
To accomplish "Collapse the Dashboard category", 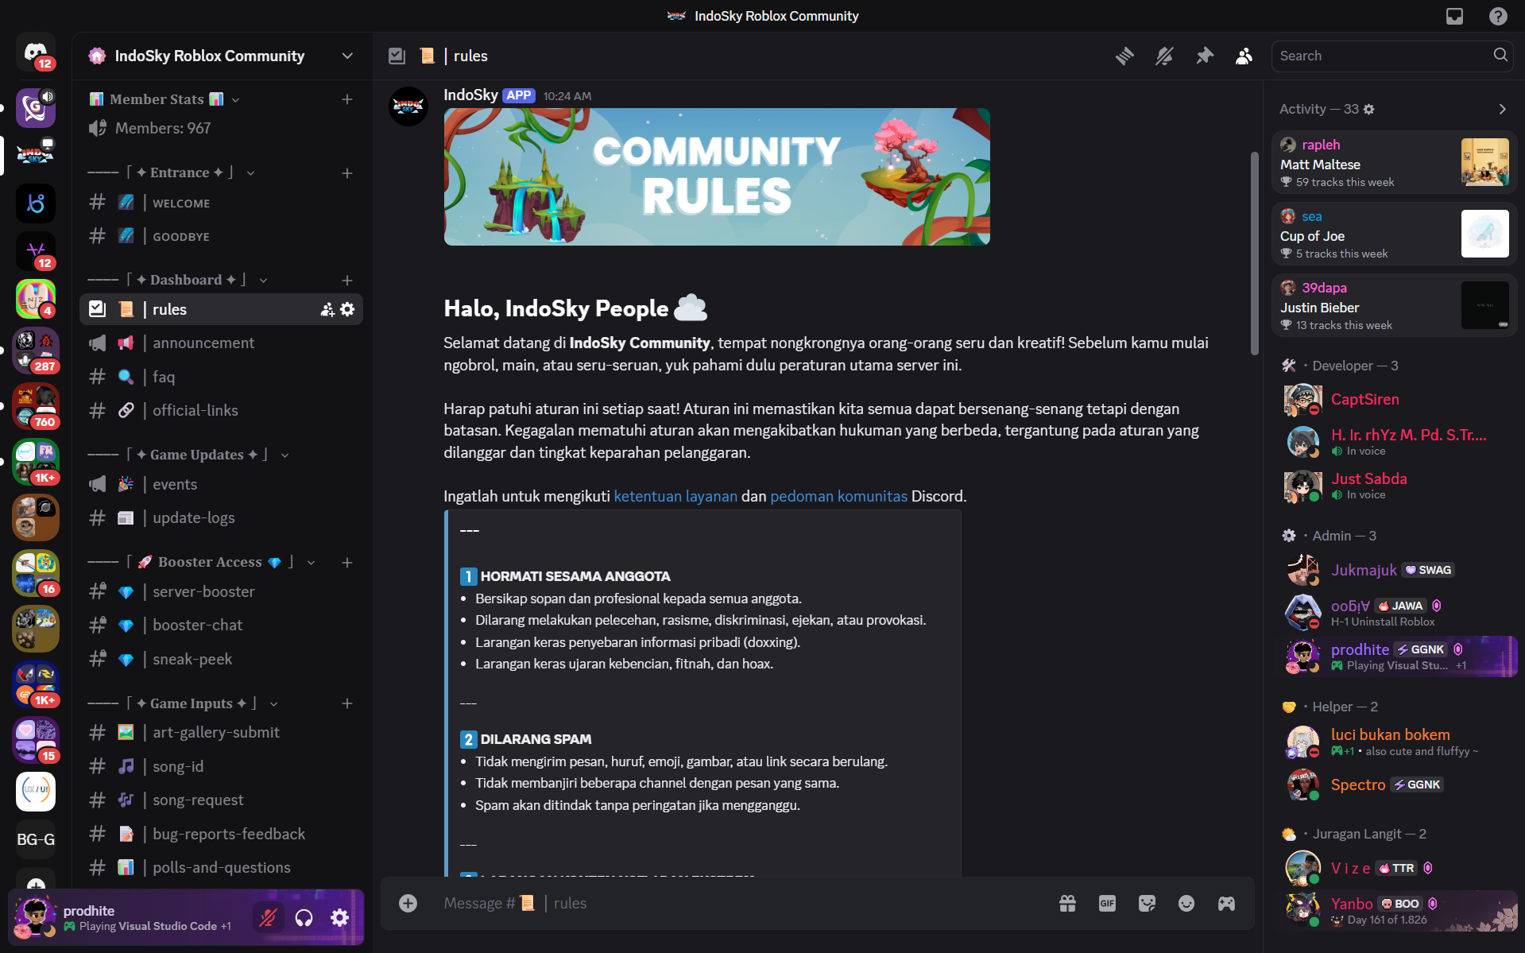I will point(178,280).
